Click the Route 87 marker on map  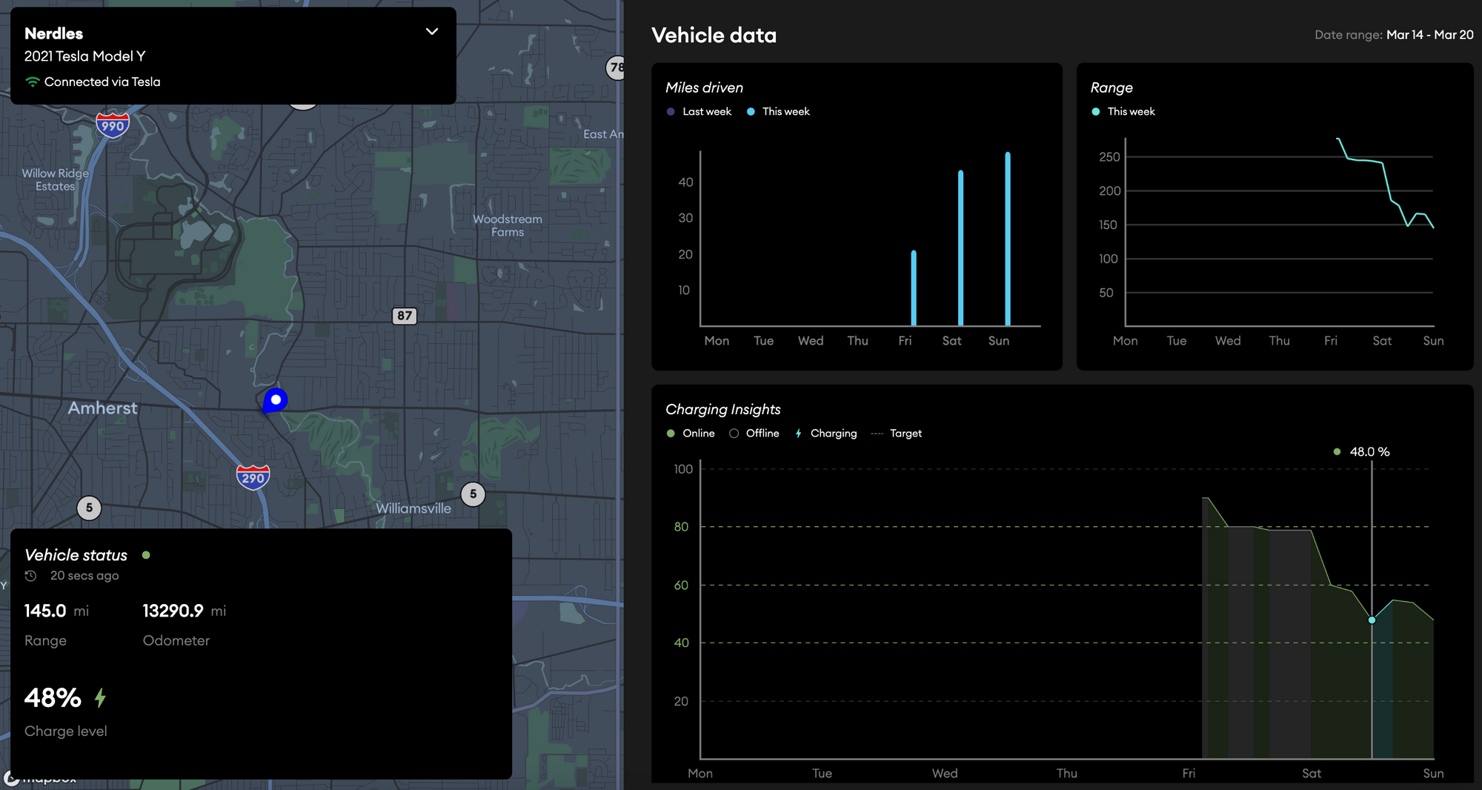click(404, 316)
